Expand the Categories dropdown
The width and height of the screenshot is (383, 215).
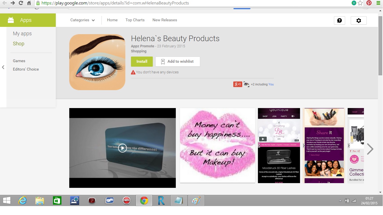pos(82,20)
